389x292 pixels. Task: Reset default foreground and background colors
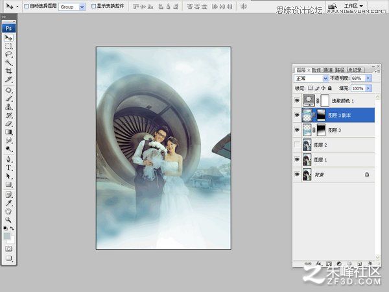[5, 228]
